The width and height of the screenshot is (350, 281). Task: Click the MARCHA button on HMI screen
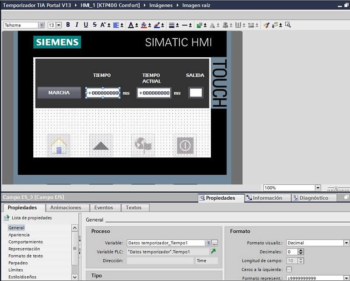pos(59,93)
